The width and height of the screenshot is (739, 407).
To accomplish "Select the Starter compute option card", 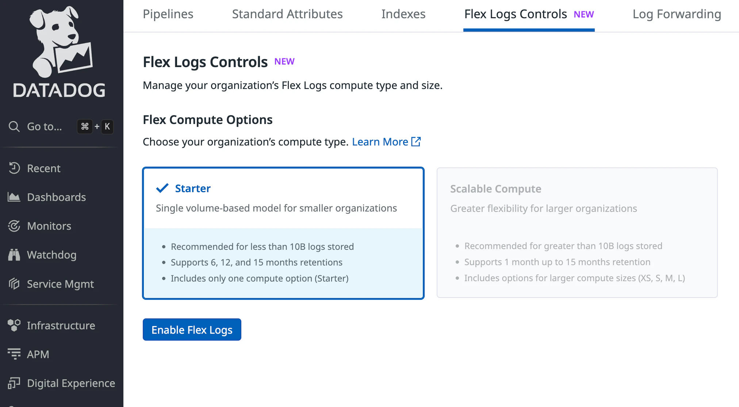I will (283, 233).
